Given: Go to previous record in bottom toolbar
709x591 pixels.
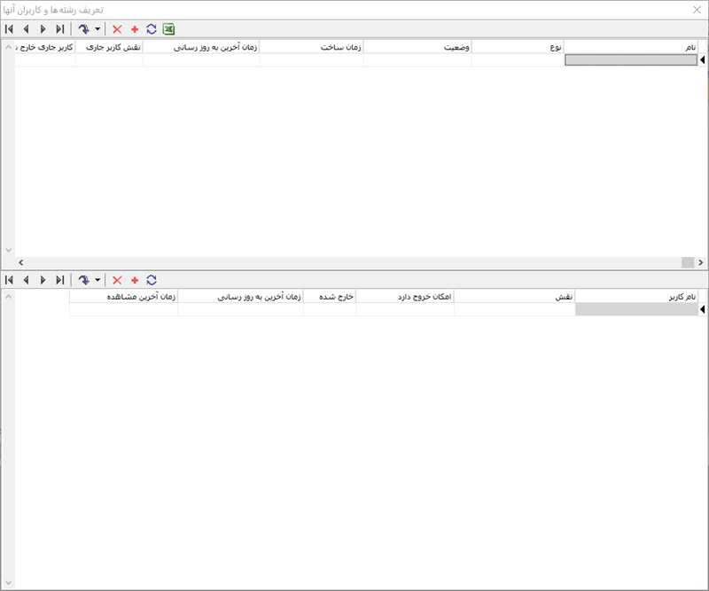Looking at the screenshot, I should 26,280.
